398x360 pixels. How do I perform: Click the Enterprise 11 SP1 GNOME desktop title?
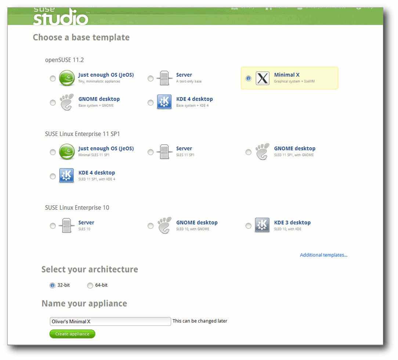click(x=295, y=148)
